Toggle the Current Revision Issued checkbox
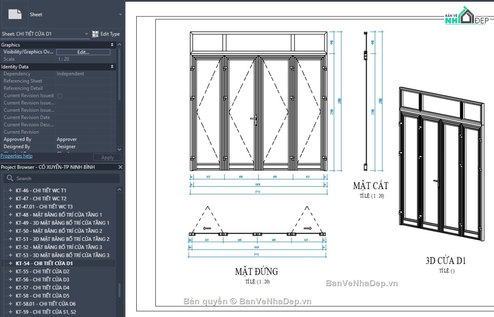Viewport: 494px width, 317px height. (x=60, y=96)
